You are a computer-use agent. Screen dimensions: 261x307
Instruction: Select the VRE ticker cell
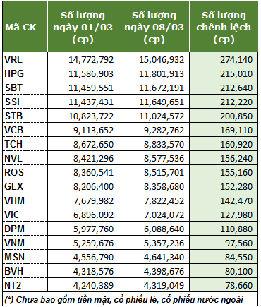25,59
